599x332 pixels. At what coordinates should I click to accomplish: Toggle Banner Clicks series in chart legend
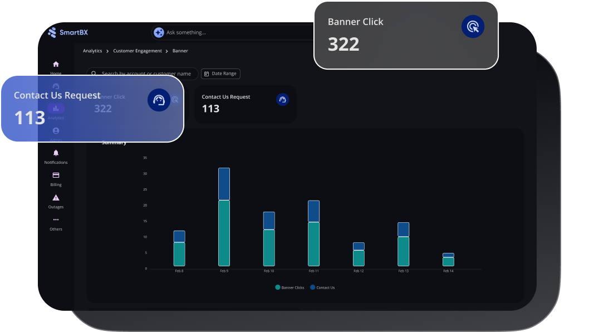tap(289, 287)
